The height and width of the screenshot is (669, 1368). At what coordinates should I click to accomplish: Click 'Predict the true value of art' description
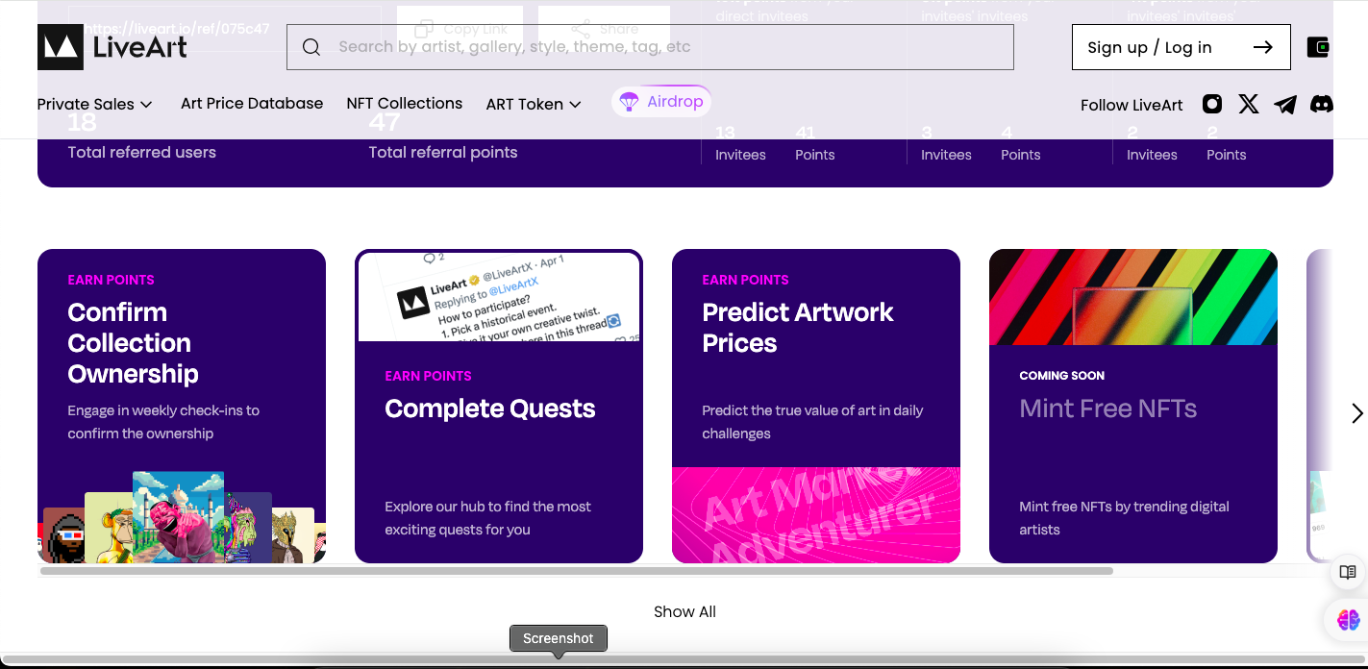pyautogui.click(x=812, y=422)
